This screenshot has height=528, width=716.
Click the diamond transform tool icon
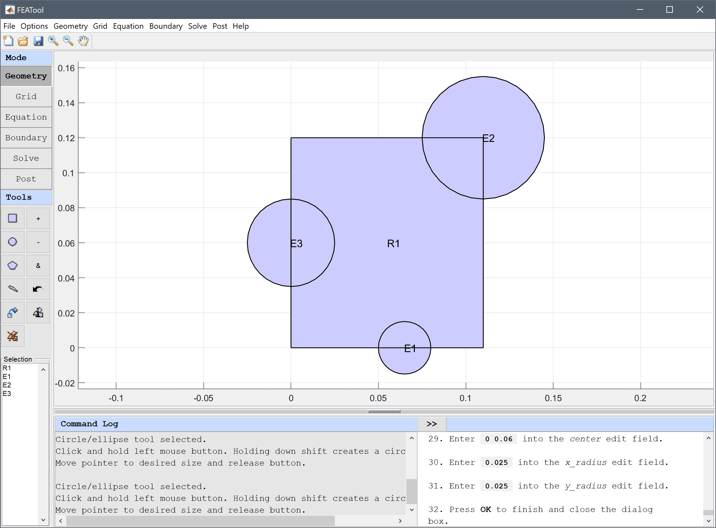[12, 312]
